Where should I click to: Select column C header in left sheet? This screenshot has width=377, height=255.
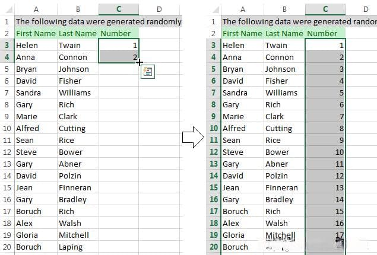[119, 9]
